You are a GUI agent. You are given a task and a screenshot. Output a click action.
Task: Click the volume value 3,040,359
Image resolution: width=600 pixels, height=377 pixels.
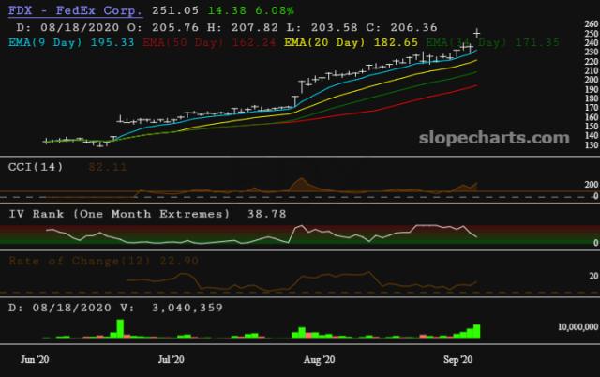coord(187,308)
